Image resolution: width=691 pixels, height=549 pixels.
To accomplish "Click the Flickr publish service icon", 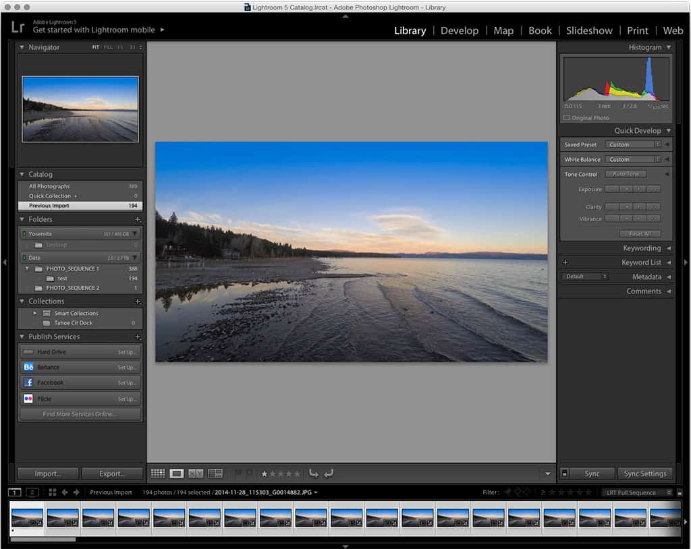I will tap(28, 399).
